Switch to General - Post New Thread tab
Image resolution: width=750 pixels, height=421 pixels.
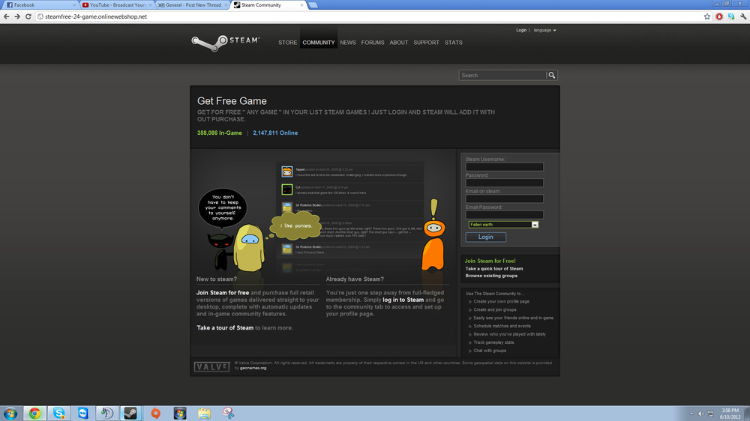[x=193, y=4]
